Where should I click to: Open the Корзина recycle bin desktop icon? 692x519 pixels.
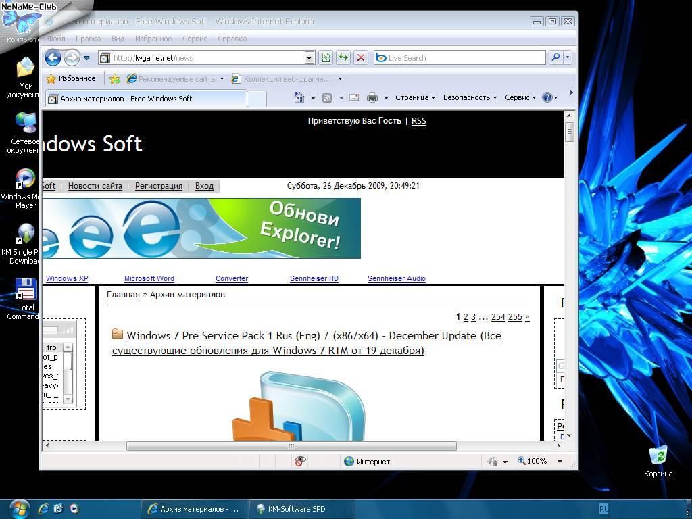(x=658, y=461)
